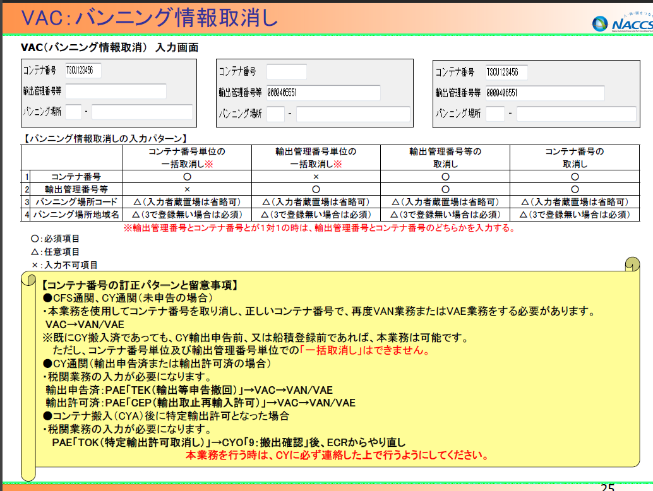
Task: Click the 輸出管理番号単位の一括取消し column header
Action: 316,158
